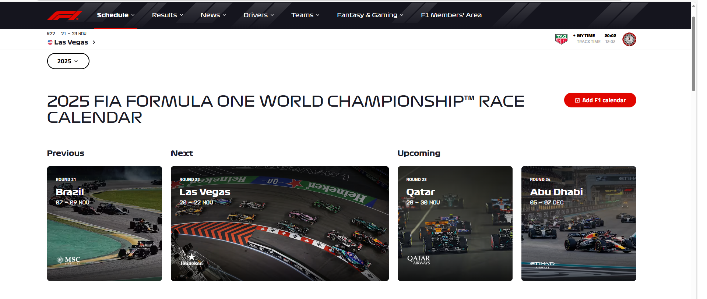Click the MSC Cruises logo on Brazil card
The height and width of the screenshot is (299, 707).
(x=69, y=260)
